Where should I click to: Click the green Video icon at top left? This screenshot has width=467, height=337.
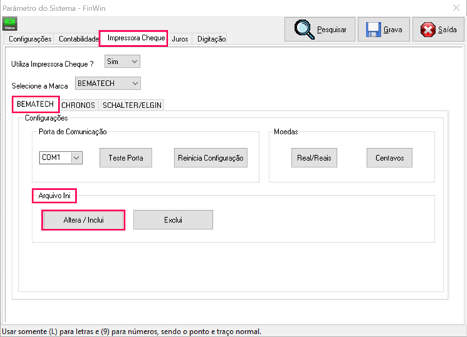click(x=10, y=24)
